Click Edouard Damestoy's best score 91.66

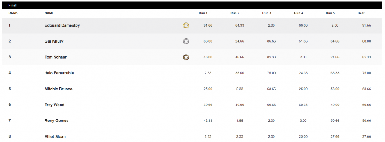point(367,25)
